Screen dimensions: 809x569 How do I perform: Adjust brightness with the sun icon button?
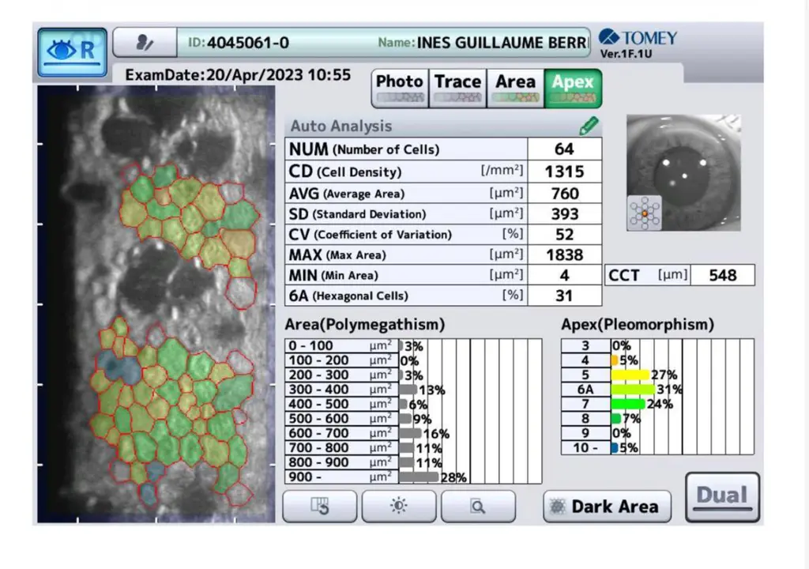pyautogui.click(x=399, y=506)
